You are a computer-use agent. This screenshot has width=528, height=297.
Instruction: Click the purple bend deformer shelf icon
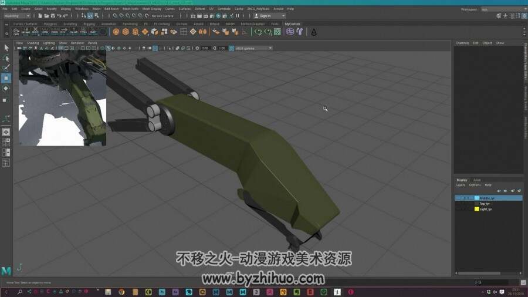(x=300, y=32)
